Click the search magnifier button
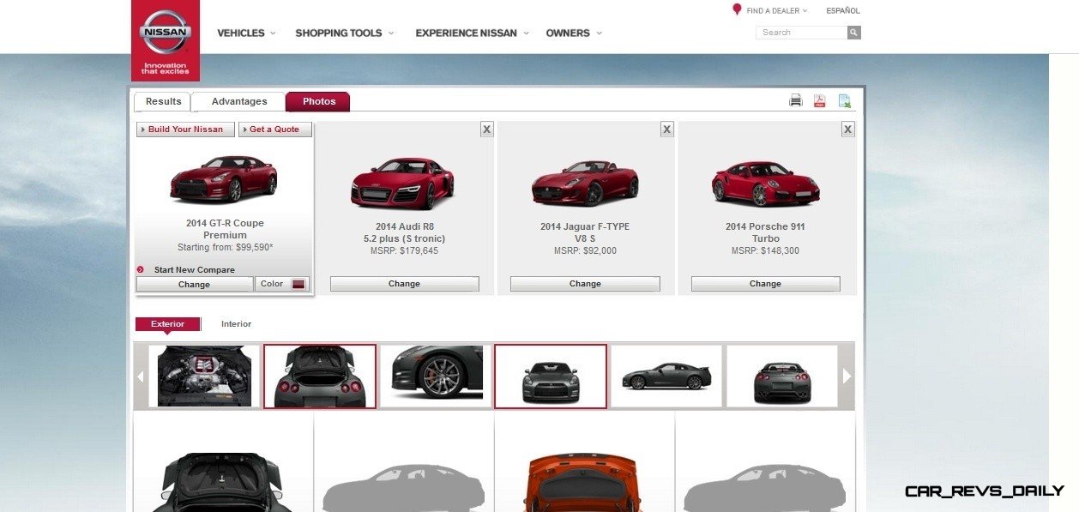This screenshot has height=512, width=1079. point(854,33)
